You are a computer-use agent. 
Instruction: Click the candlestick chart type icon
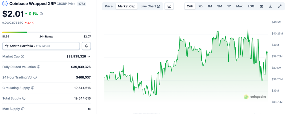(169, 6)
